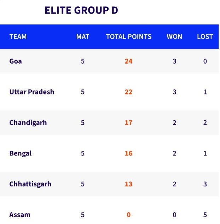Image resolution: width=220 pixels, height=224 pixels.
Task: Select Chandigarh's 17 total points
Action: click(x=128, y=123)
